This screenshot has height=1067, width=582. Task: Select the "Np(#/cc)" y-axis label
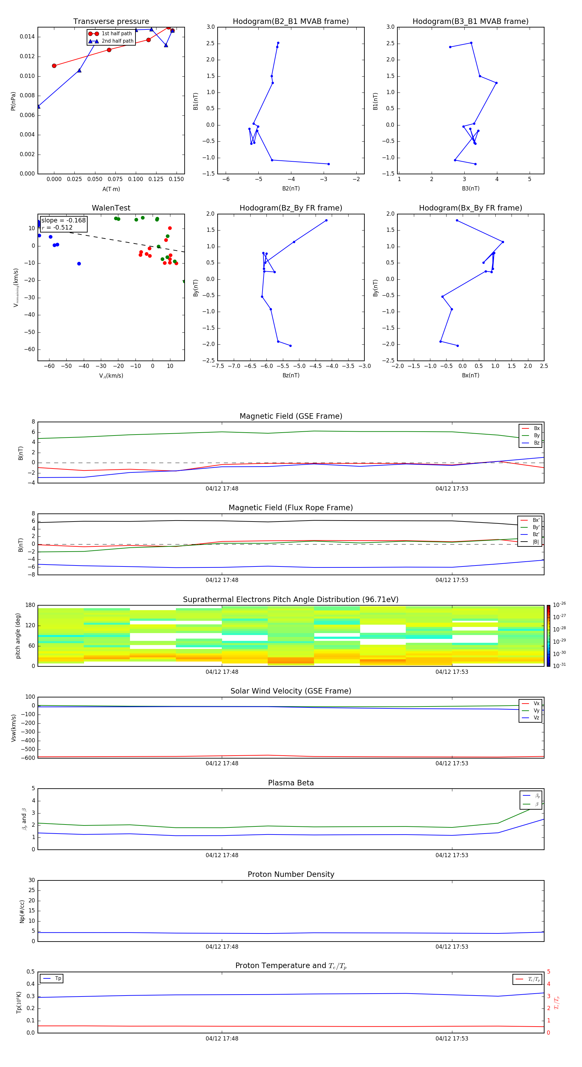(22, 911)
